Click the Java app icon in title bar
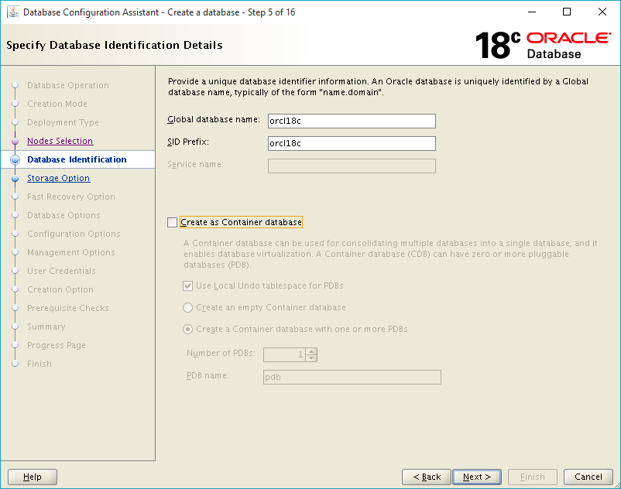 12,12
